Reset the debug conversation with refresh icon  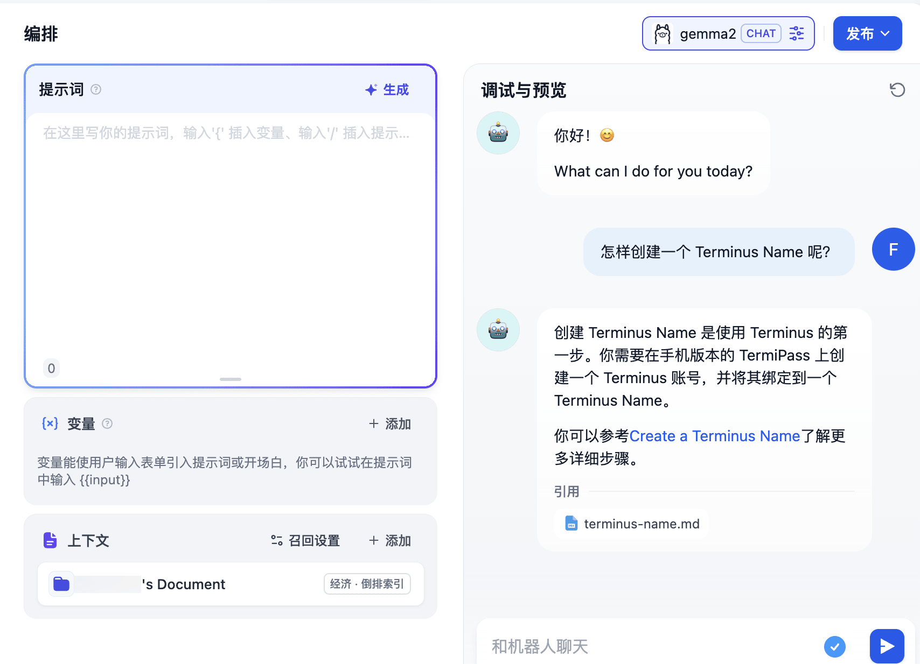pyautogui.click(x=897, y=90)
